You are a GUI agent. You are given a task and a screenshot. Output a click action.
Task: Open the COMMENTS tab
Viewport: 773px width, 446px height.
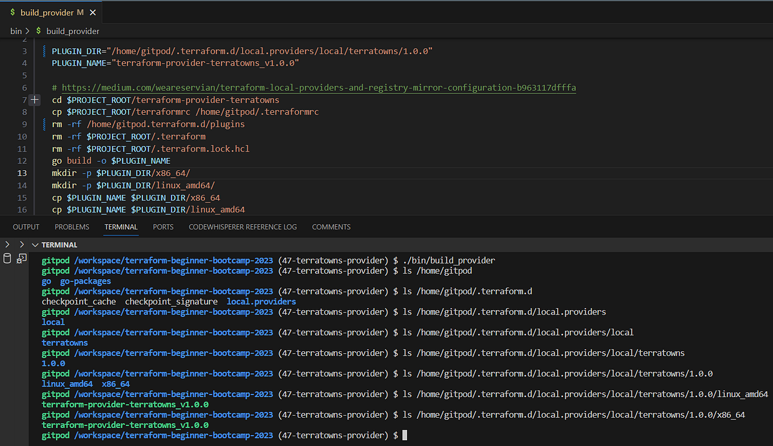point(331,226)
